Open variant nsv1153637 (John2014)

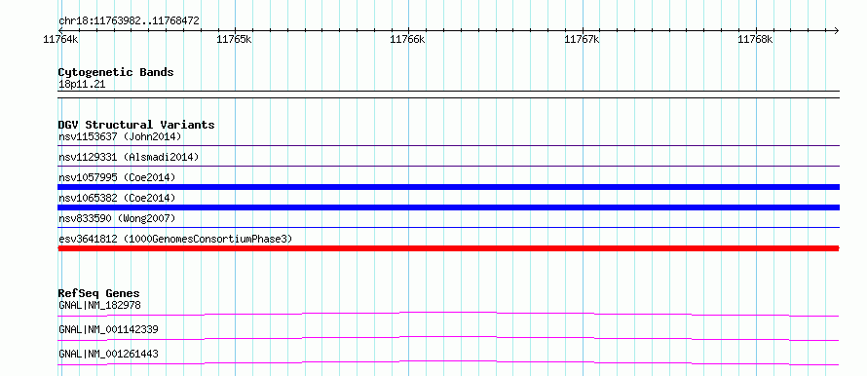(120, 136)
